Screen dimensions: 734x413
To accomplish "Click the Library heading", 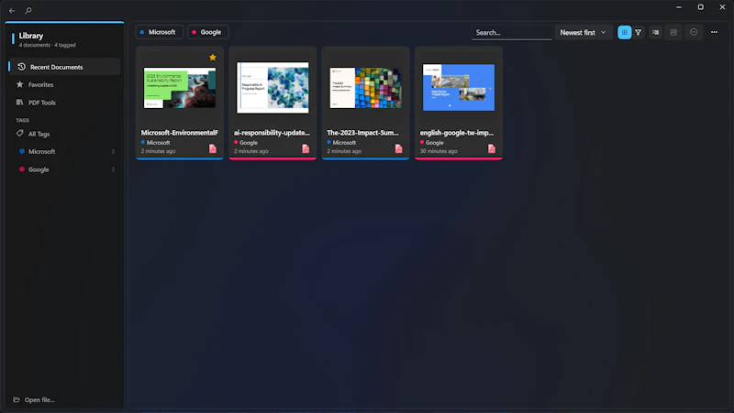I will 31,36.
